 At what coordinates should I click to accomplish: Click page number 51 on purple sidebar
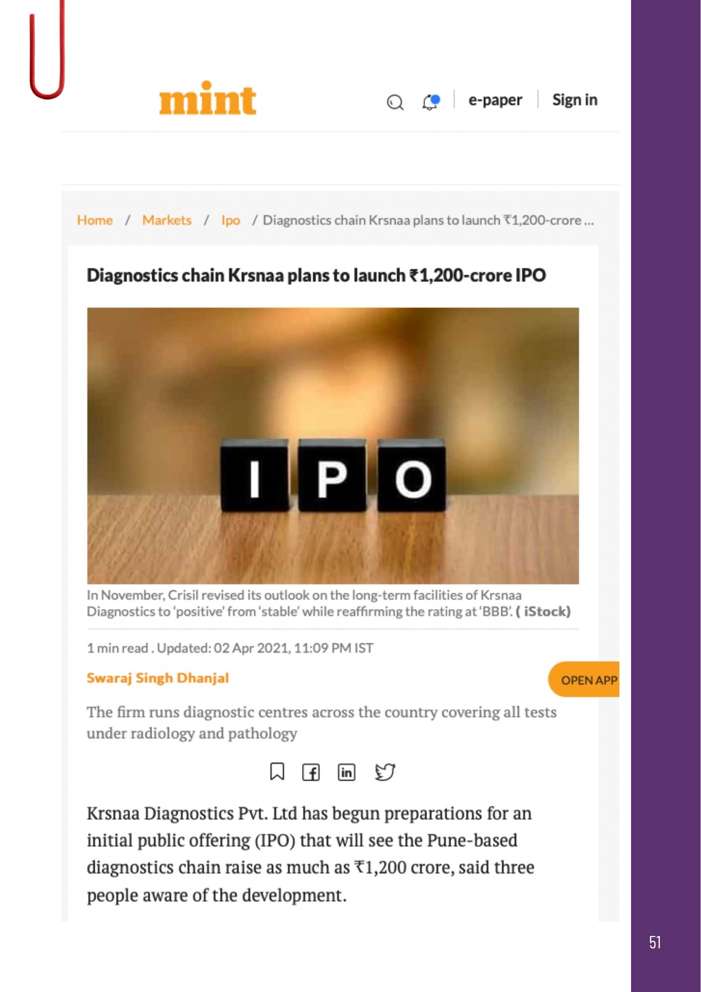point(655,942)
